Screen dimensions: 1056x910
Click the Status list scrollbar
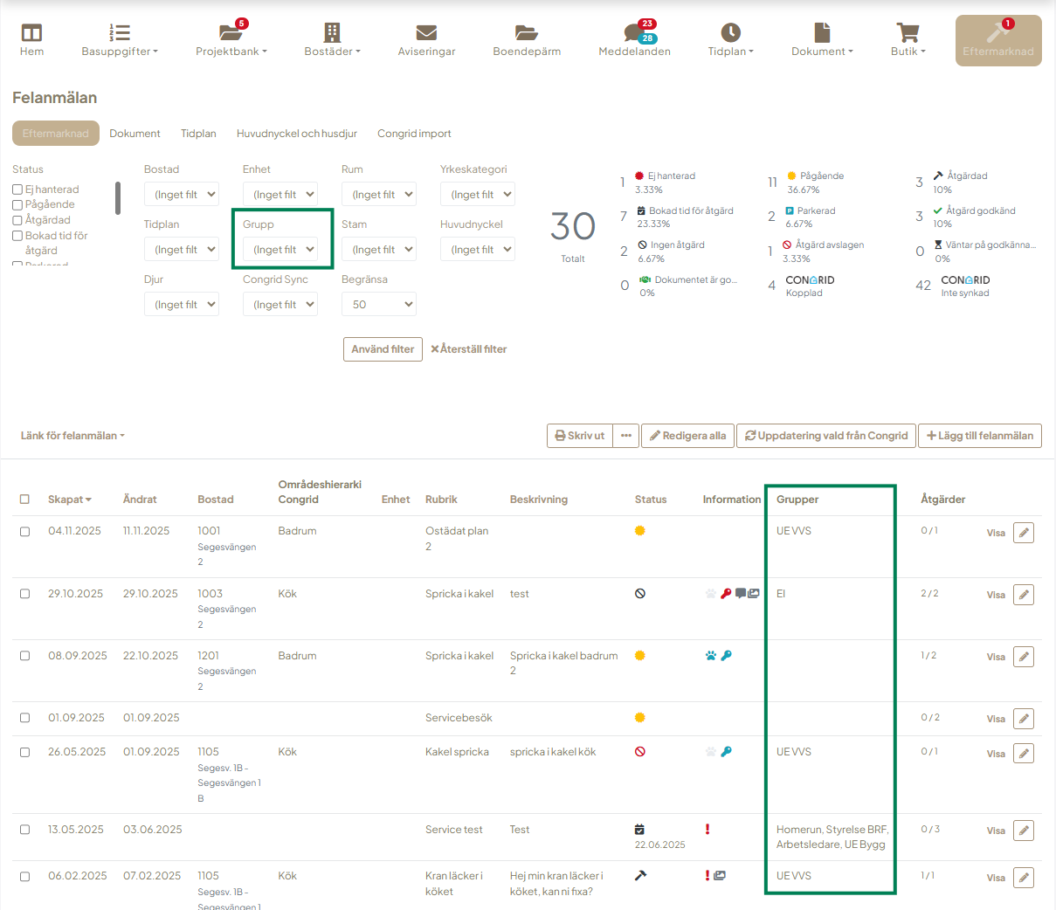click(118, 198)
